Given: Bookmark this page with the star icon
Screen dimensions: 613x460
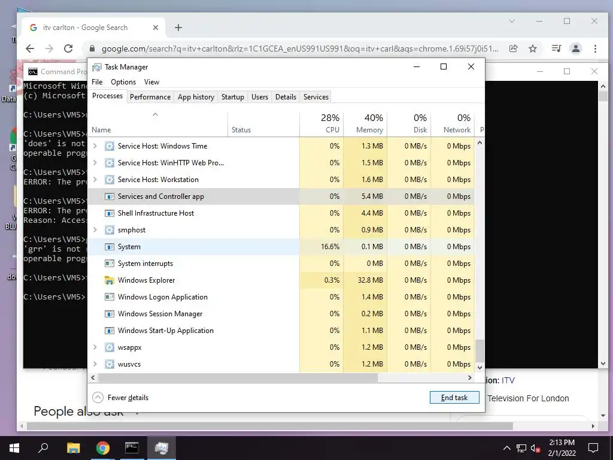Looking at the screenshot, I should tap(532, 49).
